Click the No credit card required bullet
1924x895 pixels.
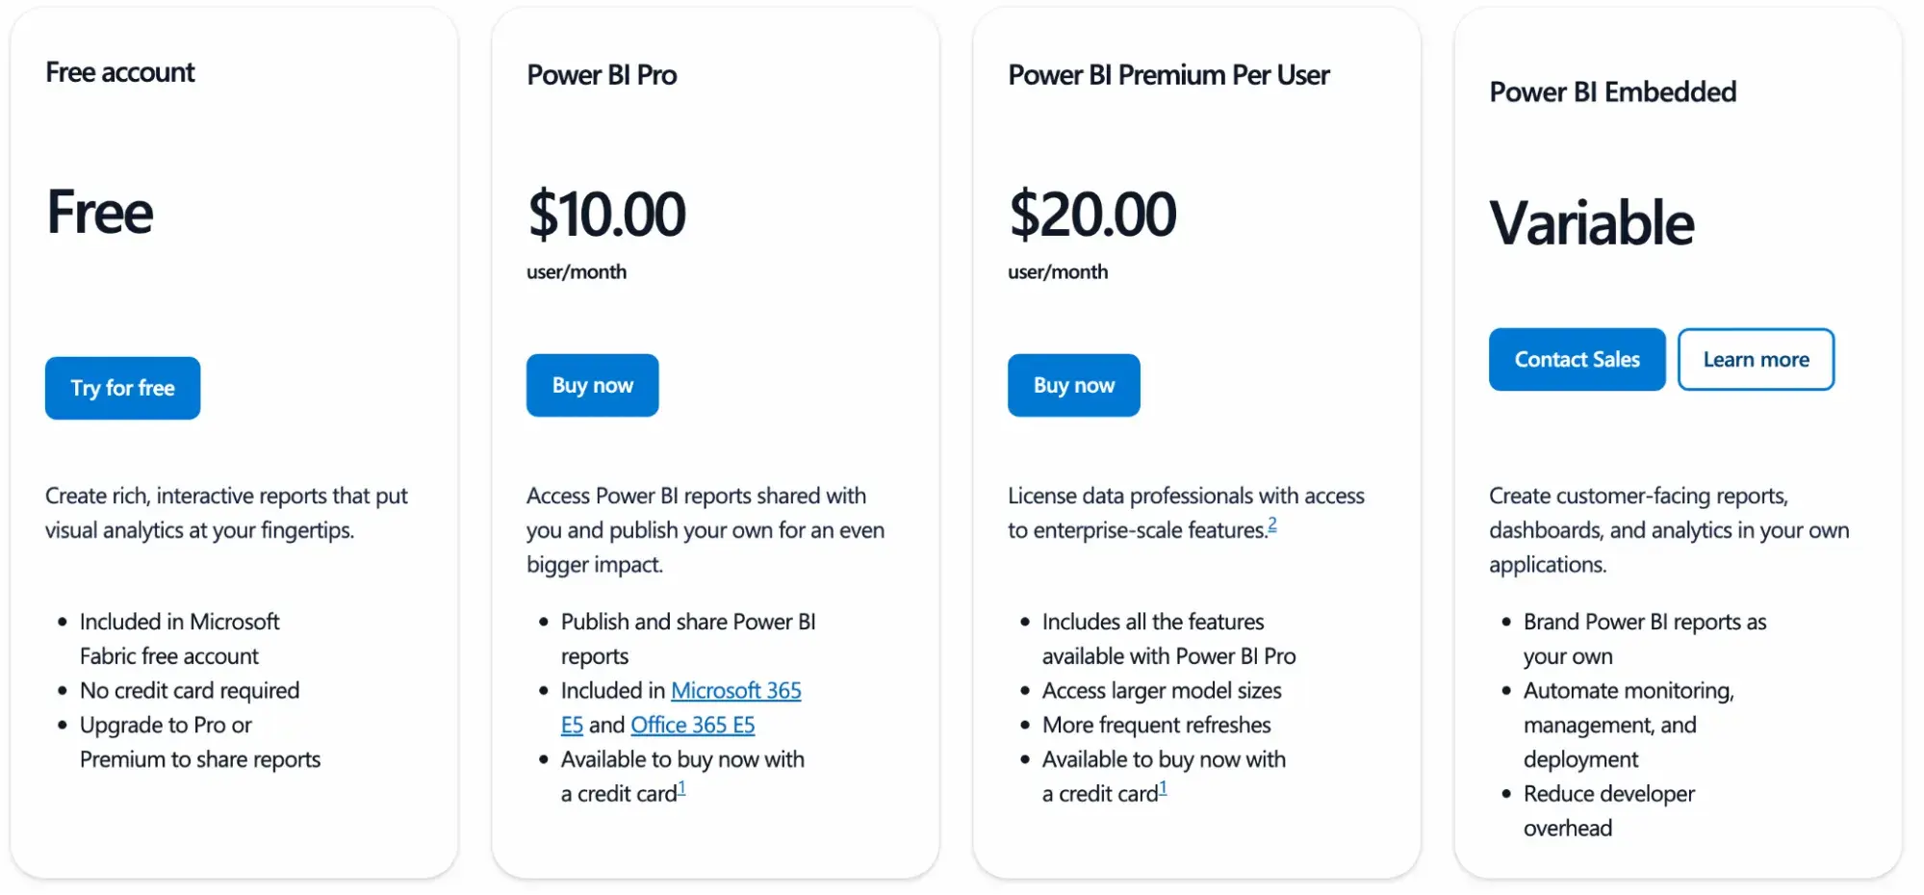pyautogui.click(x=190, y=691)
